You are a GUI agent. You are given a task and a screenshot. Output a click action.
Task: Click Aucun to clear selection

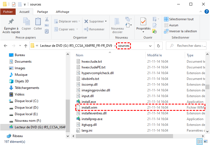coord(171,25)
